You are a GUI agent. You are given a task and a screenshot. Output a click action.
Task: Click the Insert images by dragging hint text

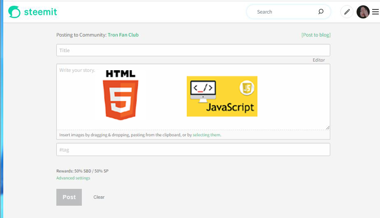click(140, 135)
